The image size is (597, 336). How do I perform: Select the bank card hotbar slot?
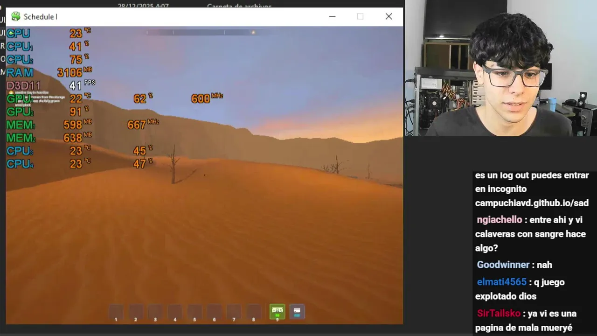(297, 311)
